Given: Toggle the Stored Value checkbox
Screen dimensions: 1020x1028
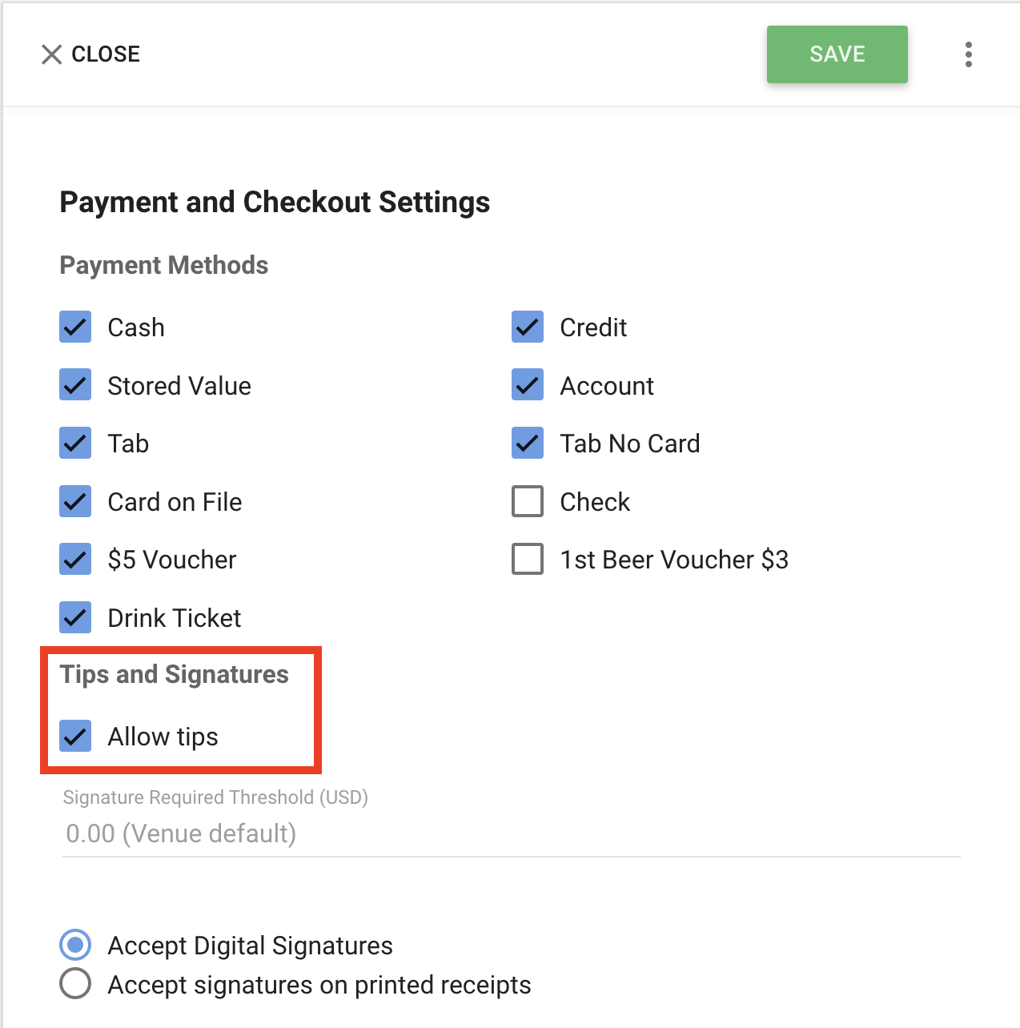Looking at the screenshot, I should coord(75,385).
